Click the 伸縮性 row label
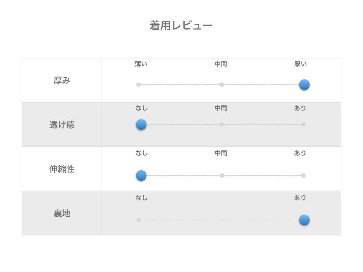The height and width of the screenshot is (272, 363). 62,169
